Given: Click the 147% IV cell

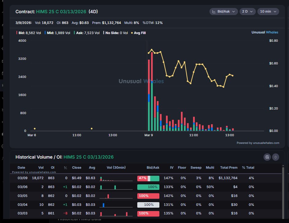Looking at the screenshot, I should 169,178.
